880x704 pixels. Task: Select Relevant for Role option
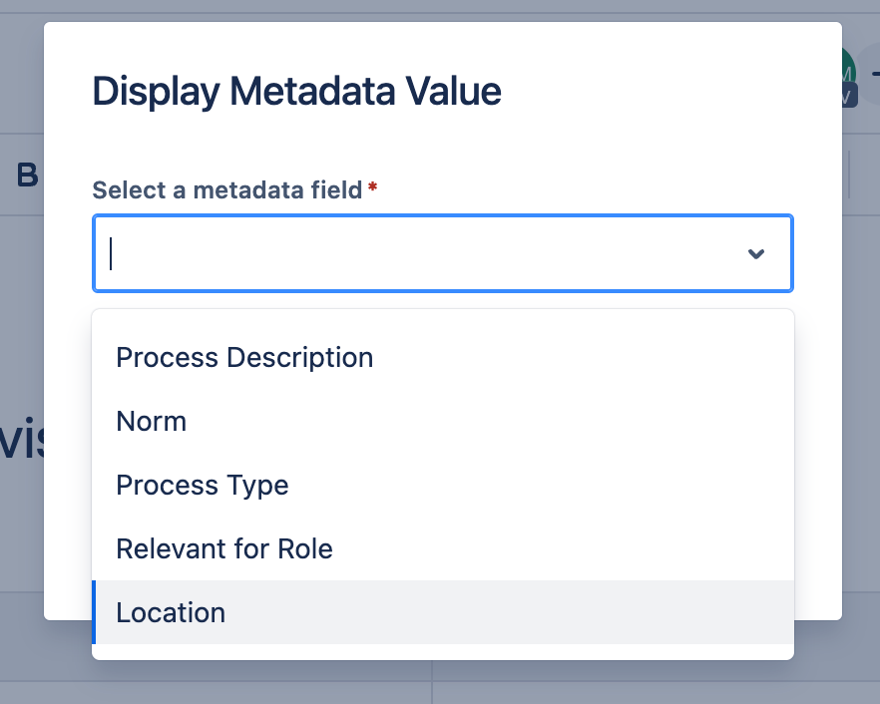click(224, 548)
